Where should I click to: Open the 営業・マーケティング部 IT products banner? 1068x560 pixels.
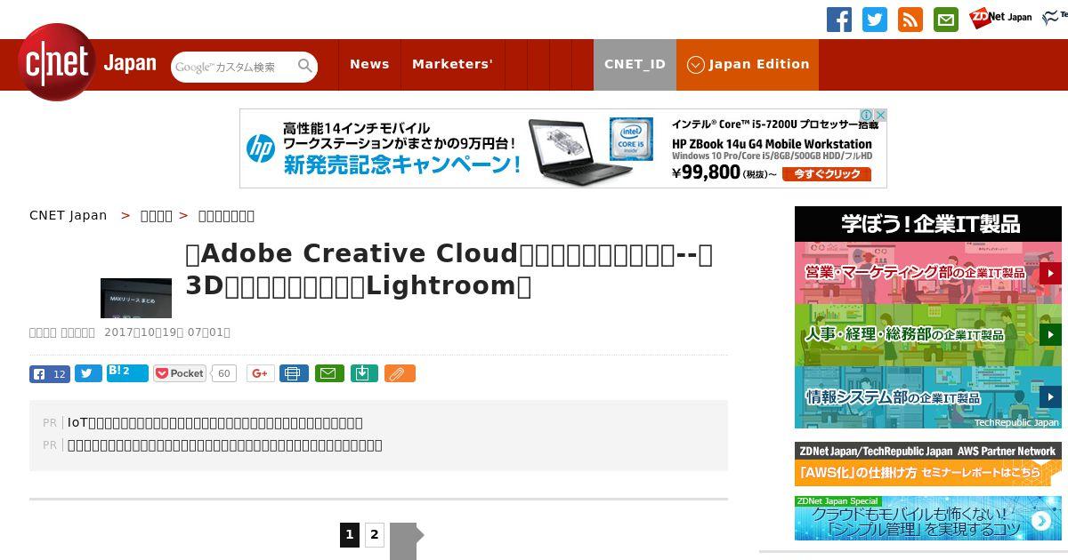click(928, 273)
